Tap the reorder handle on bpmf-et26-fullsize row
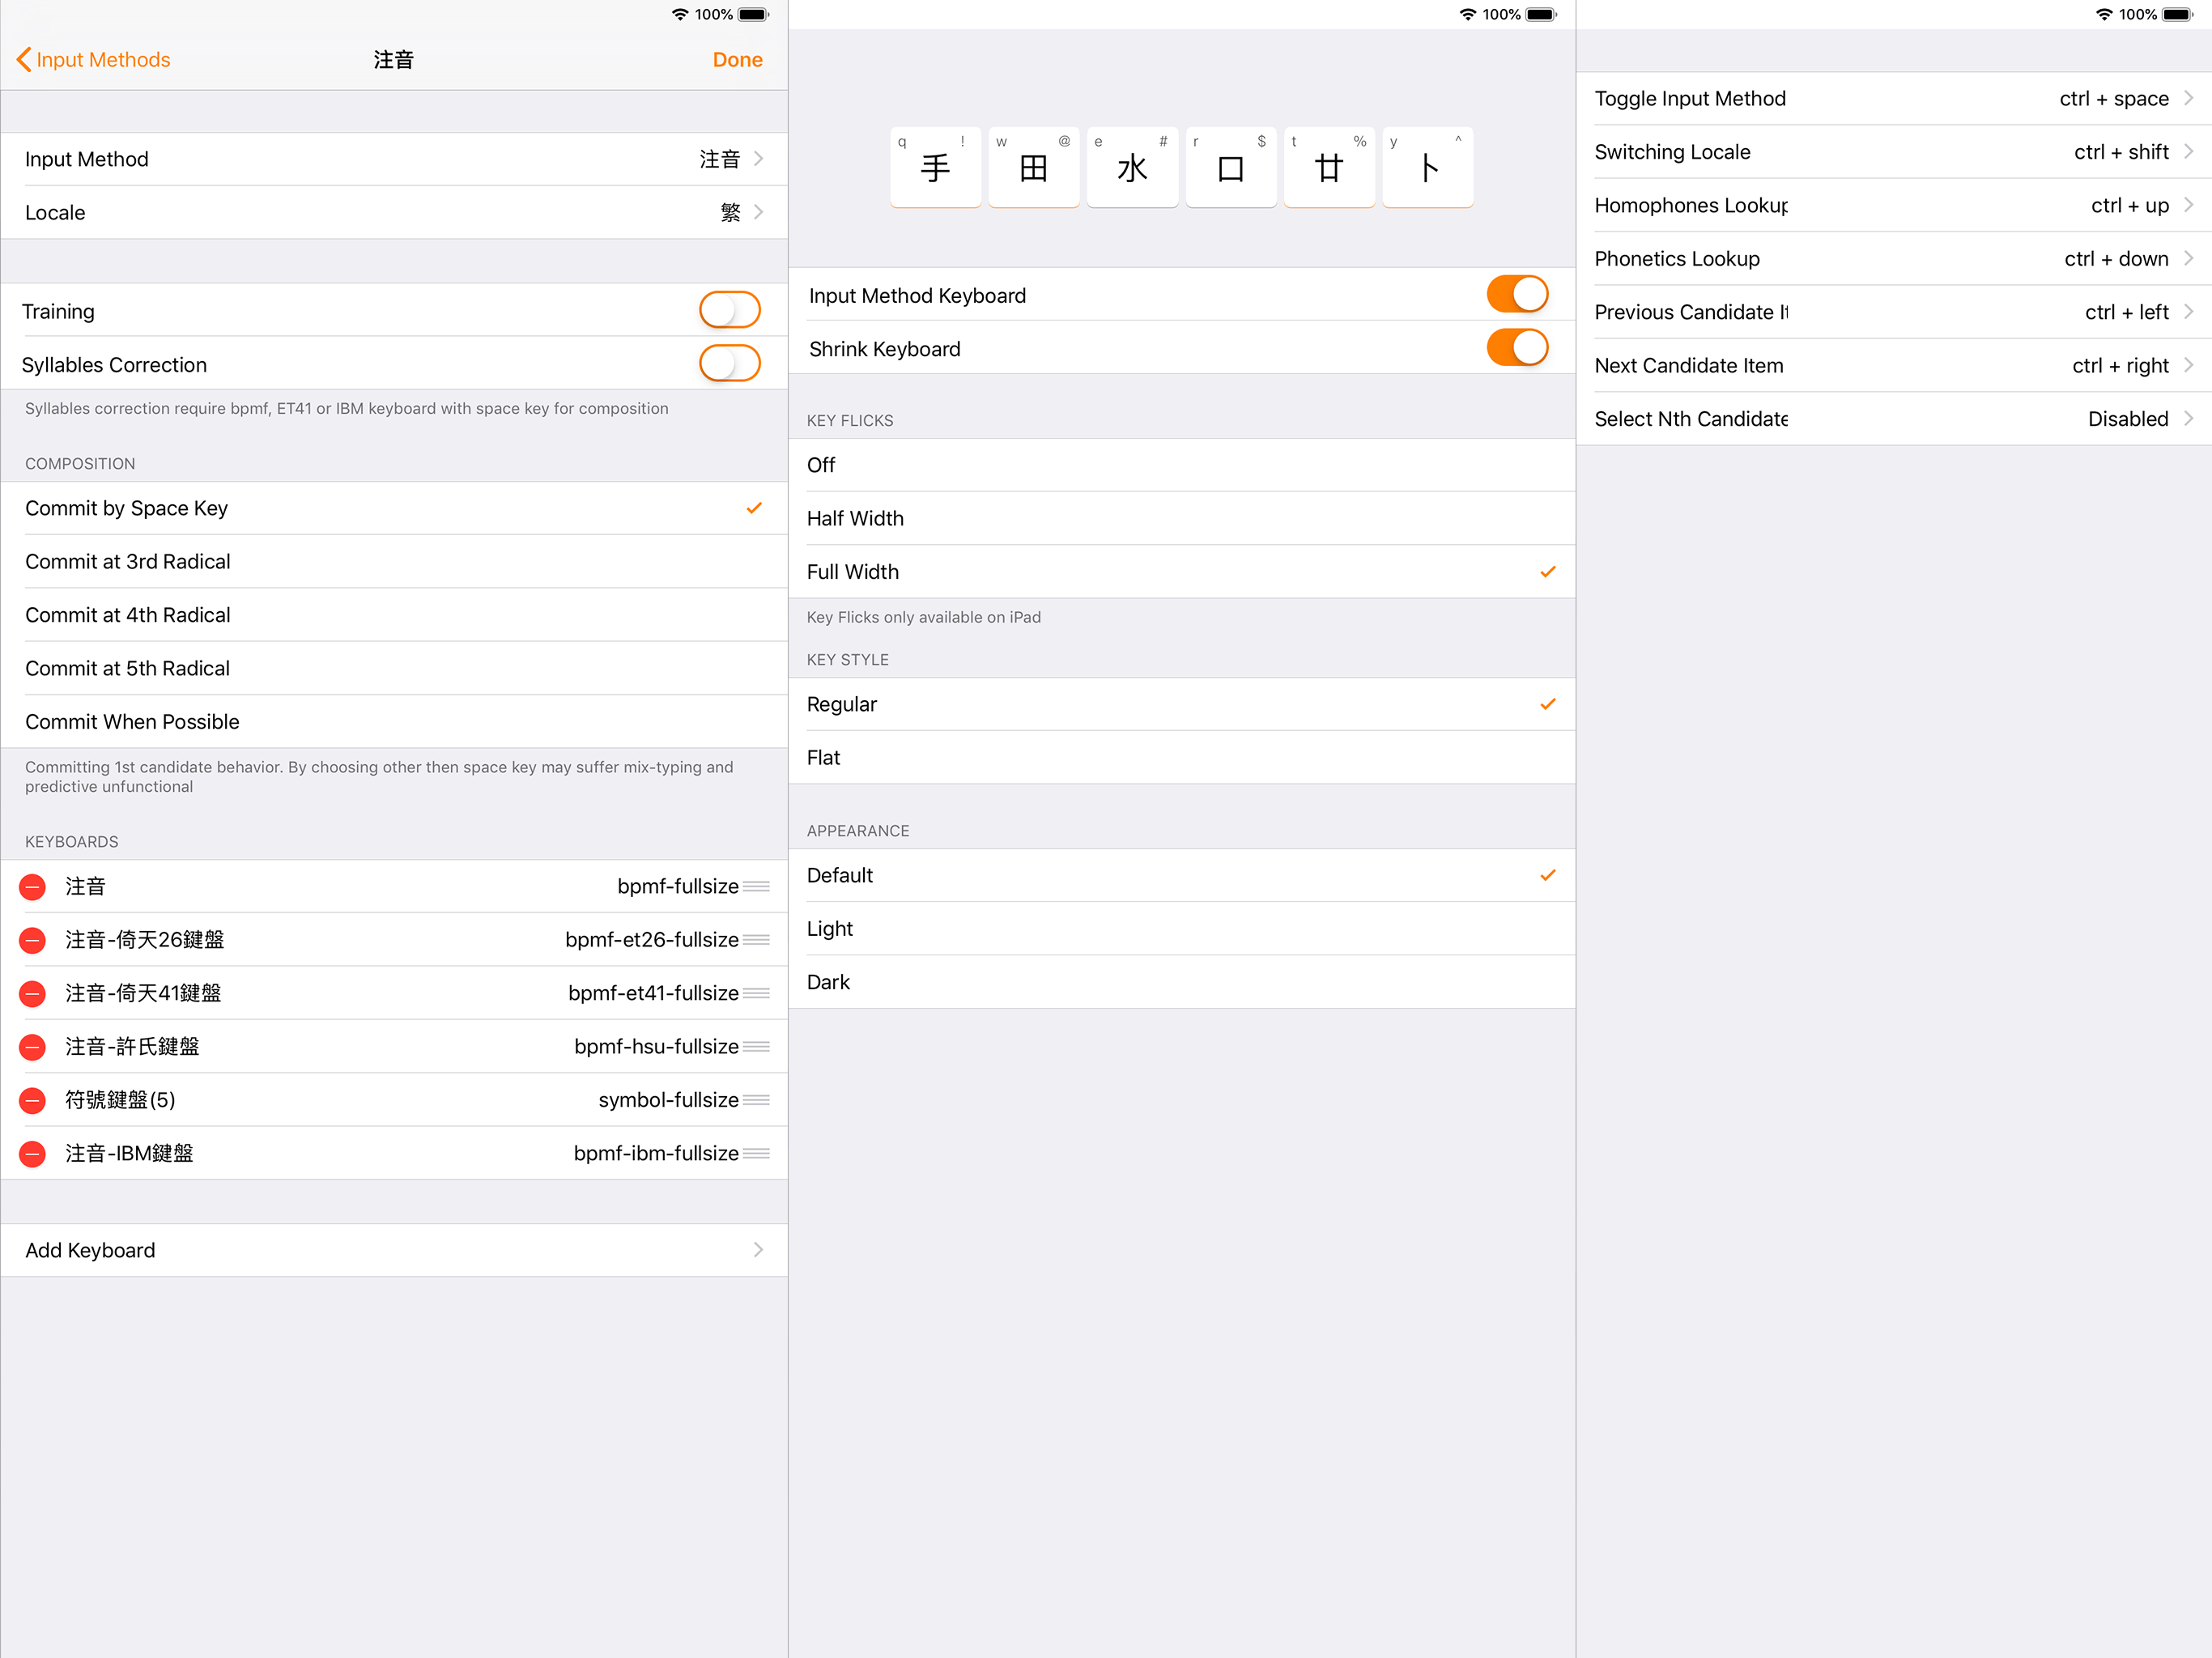This screenshot has height=1658, width=2212. (x=756, y=940)
